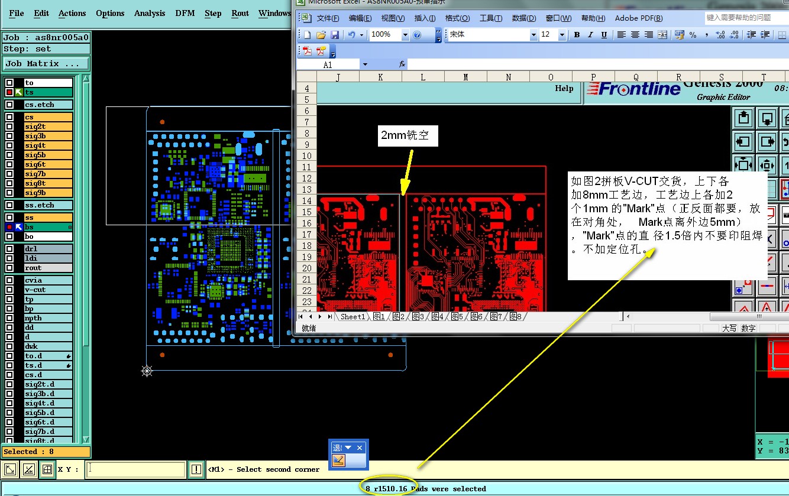
Task: Select the orange cs layer entry
Action: tap(48, 117)
